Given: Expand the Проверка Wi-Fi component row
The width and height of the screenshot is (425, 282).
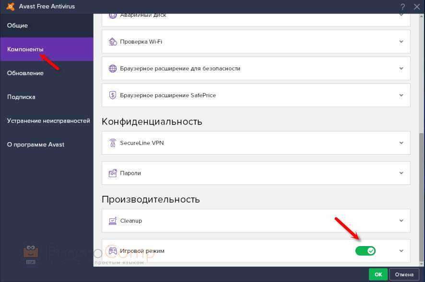Looking at the screenshot, I should pyautogui.click(x=401, y=42).
